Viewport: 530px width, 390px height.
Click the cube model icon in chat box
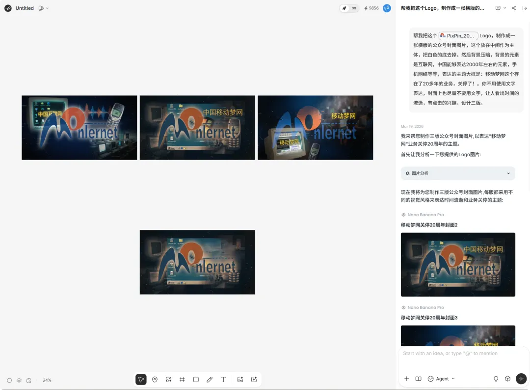508,379
